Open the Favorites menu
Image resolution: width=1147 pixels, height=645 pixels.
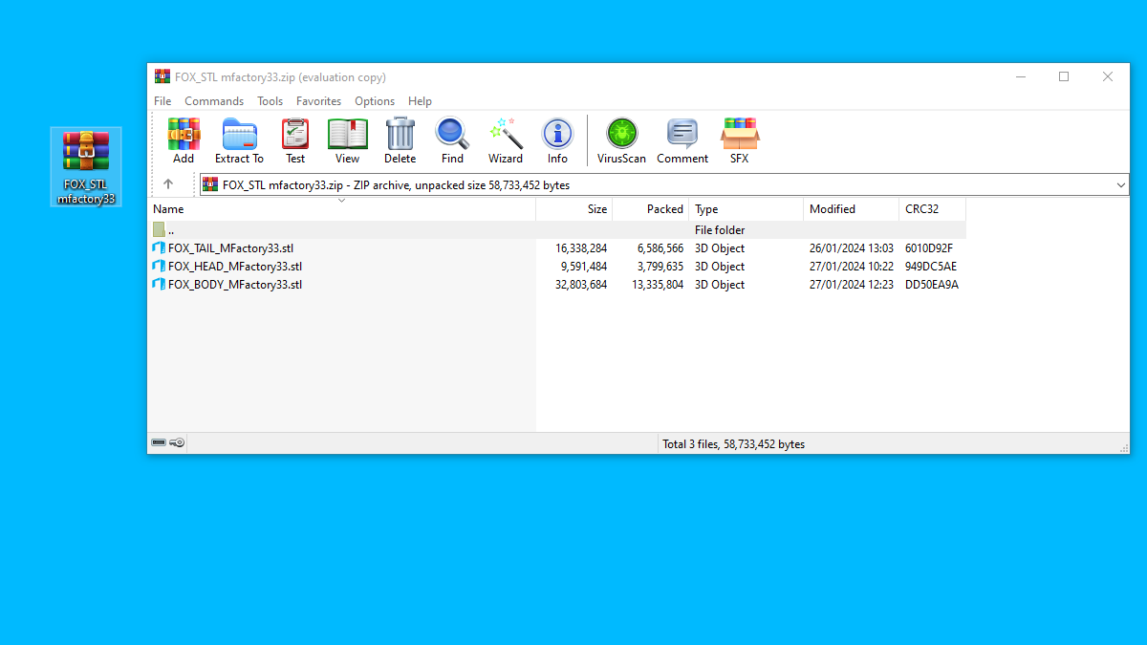[x=318, y=101]
